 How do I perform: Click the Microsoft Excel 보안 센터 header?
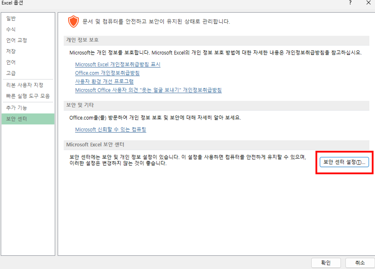click(x=216, y=145)
